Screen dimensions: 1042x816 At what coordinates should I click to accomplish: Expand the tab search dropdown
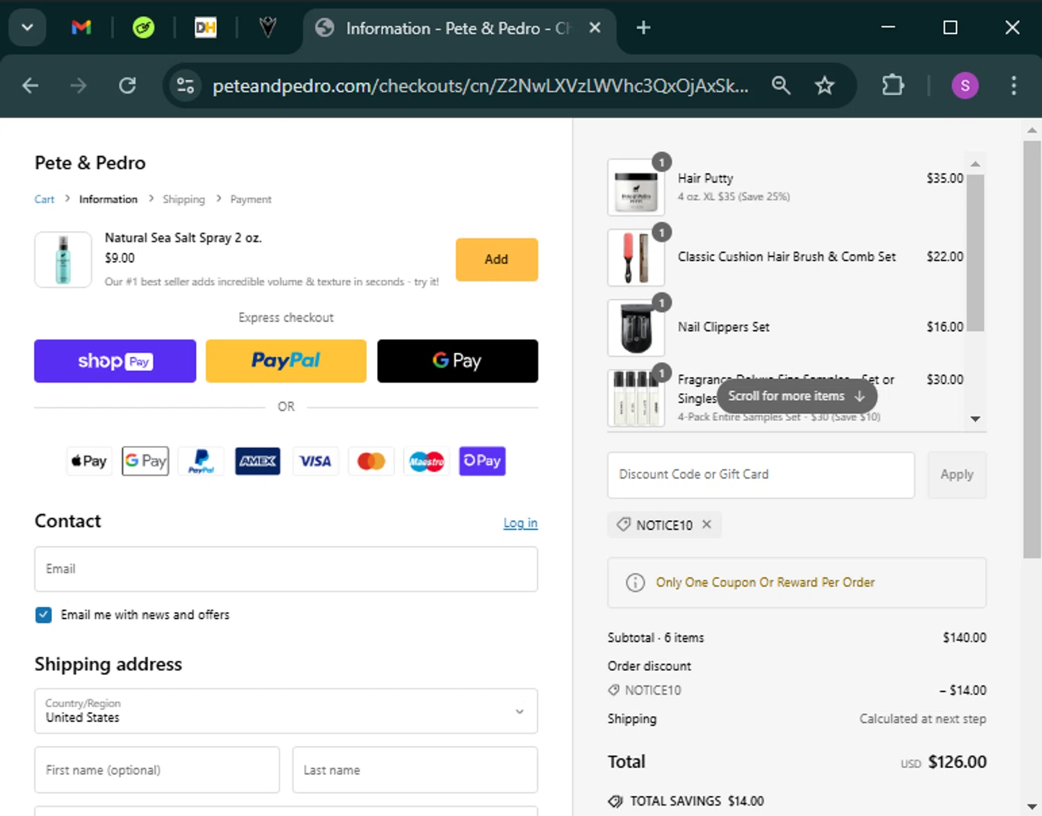point(27,28)
